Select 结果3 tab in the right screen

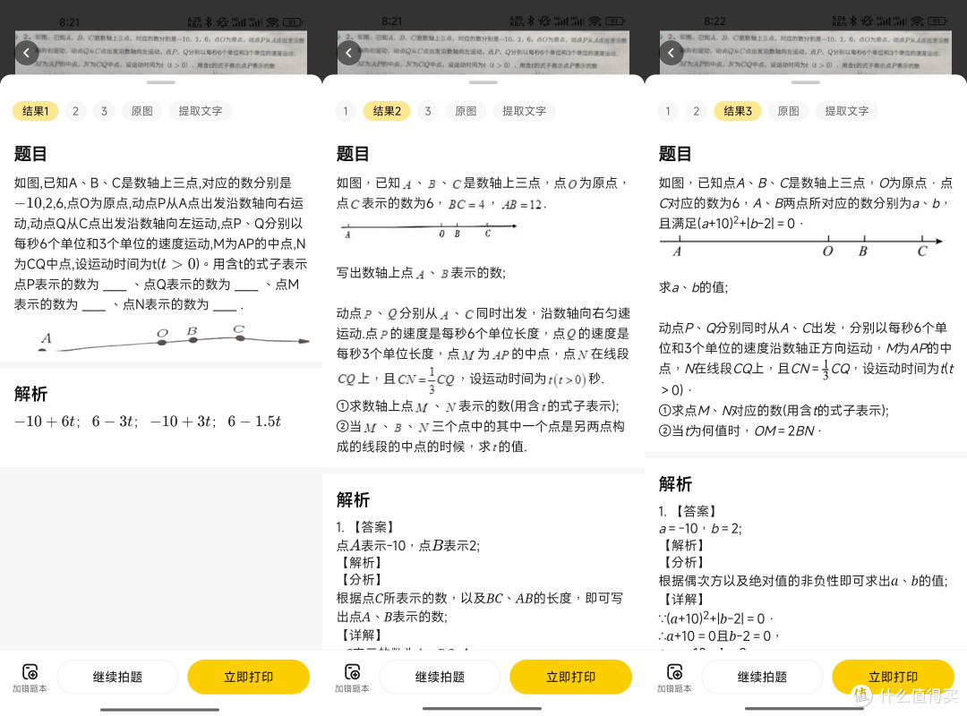point(738,111)
